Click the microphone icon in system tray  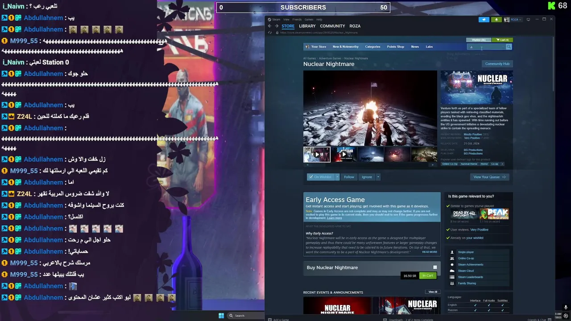click(x=566, y=308)
